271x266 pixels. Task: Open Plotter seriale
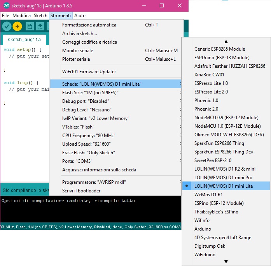pos(115,59)
